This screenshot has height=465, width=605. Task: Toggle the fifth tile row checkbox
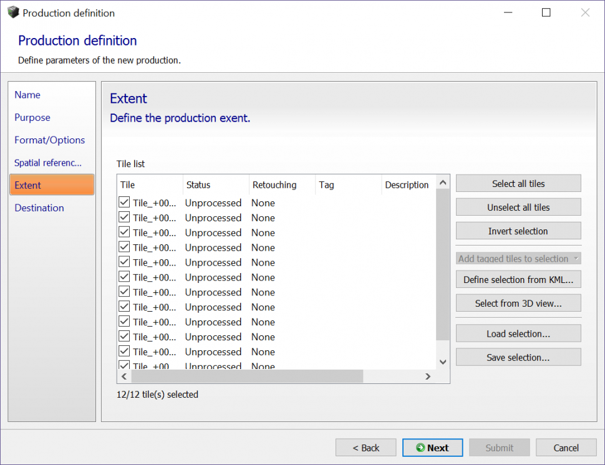point(124,262)
